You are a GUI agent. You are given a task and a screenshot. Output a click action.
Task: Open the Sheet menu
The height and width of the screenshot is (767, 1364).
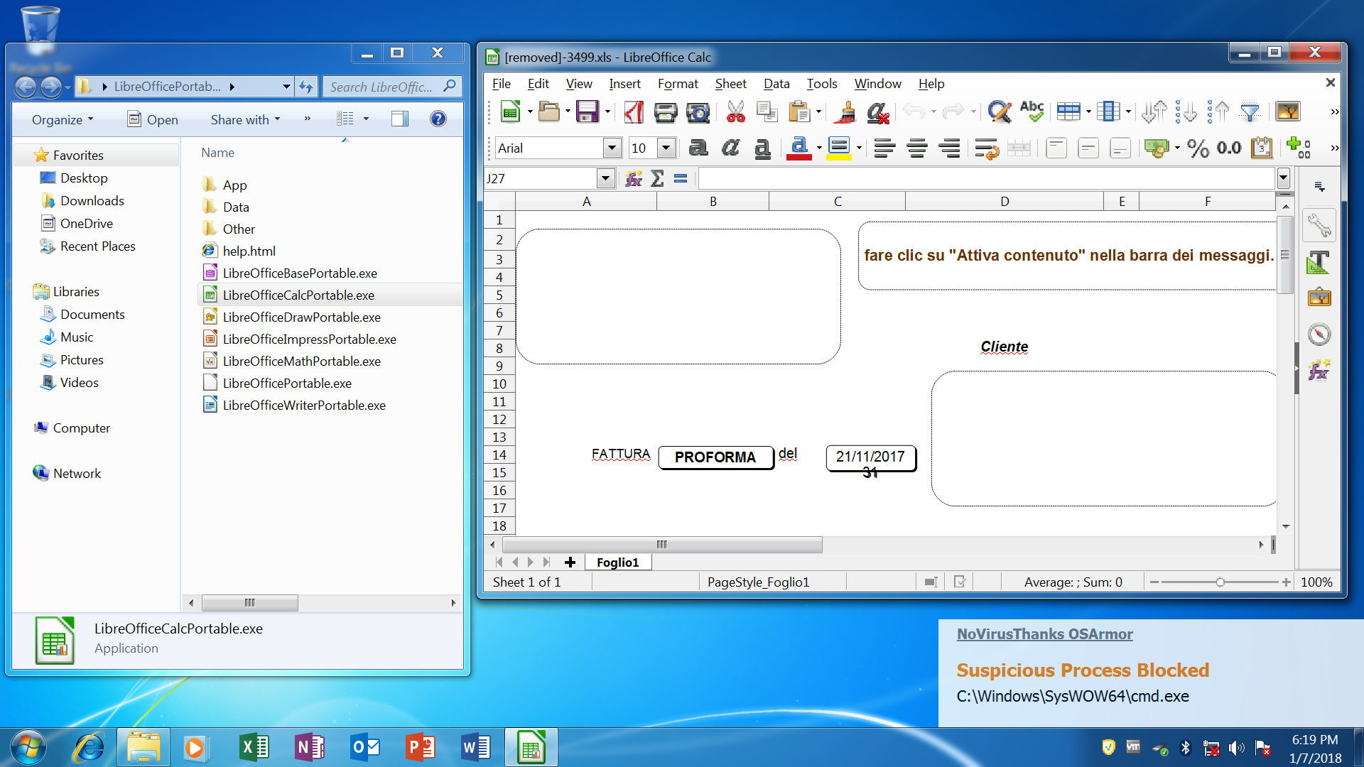[730, 84]
